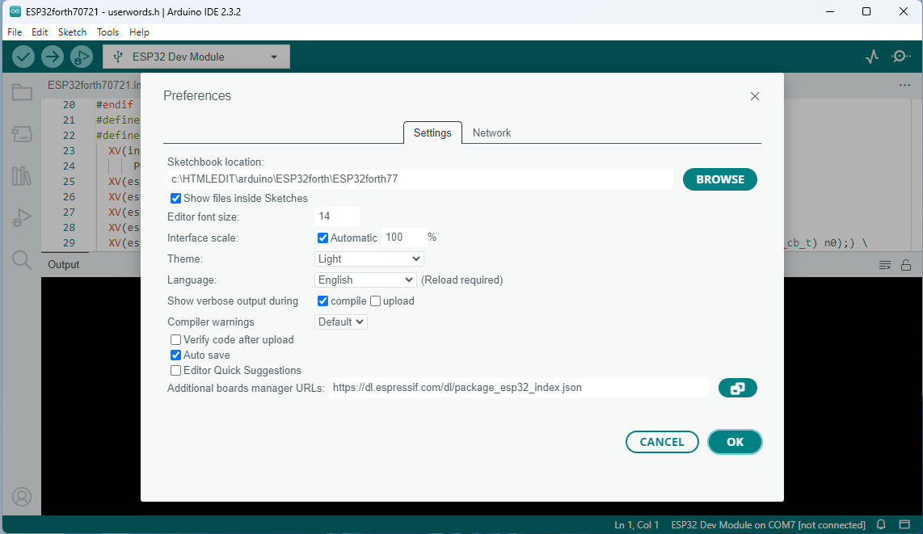923x534 pixels.
Task: Click the #endif code line
Action: (115, 105)
